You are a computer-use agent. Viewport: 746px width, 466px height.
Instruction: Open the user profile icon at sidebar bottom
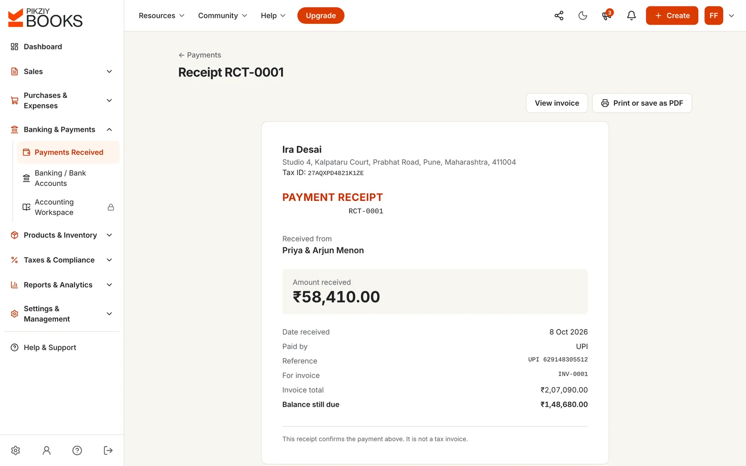(47, 450)
